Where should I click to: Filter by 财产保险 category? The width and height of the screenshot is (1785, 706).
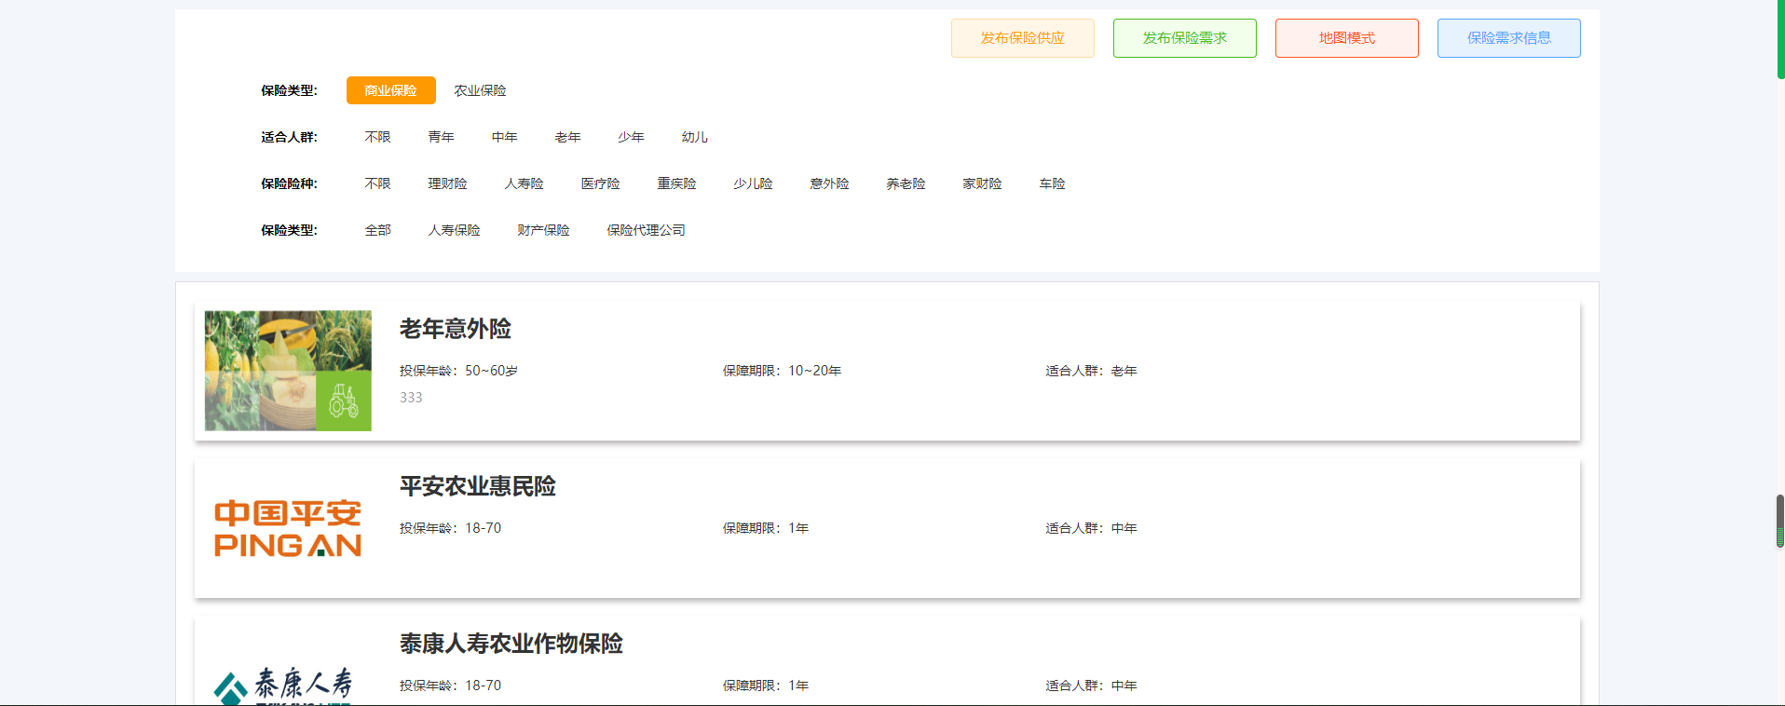pyautogui.click(x=543, y=230)
